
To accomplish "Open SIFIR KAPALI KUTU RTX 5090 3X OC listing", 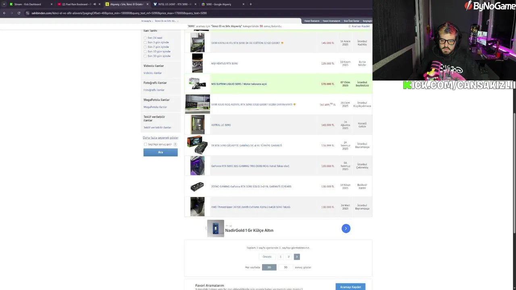I will pos(245,43).
